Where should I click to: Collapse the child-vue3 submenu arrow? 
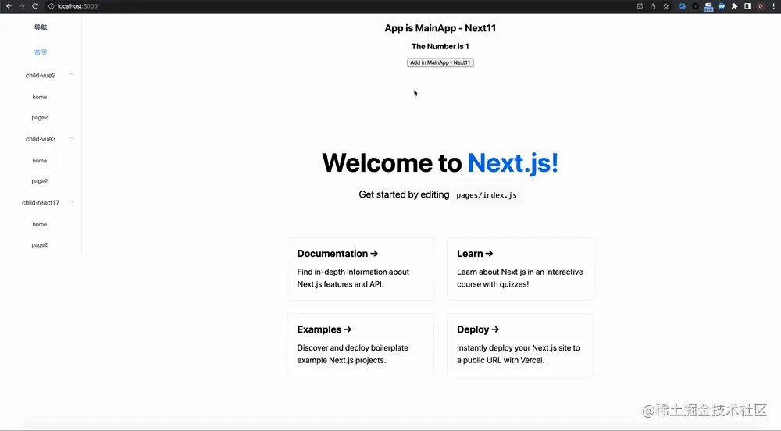[71, 139]
